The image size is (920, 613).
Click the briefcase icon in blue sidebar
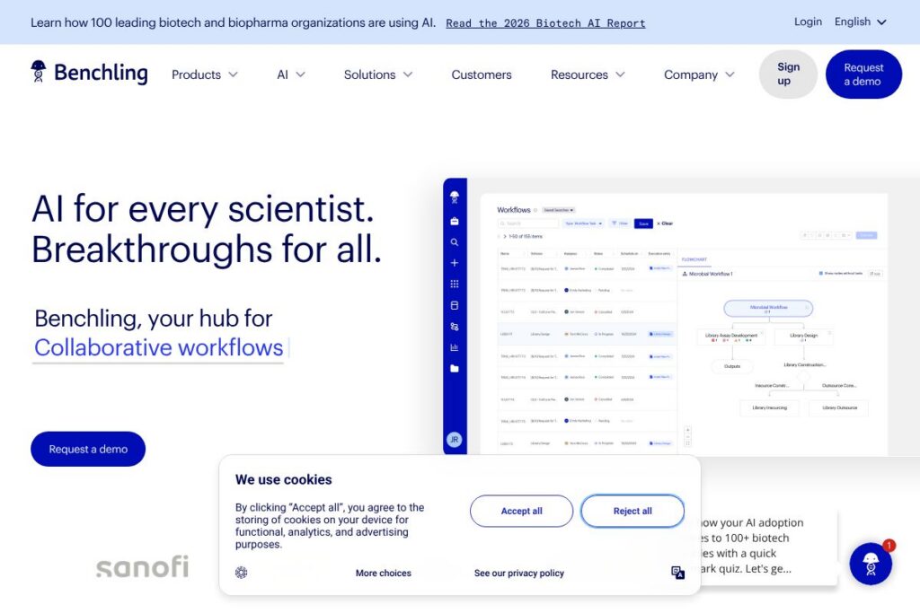click(x=455, y=221)
